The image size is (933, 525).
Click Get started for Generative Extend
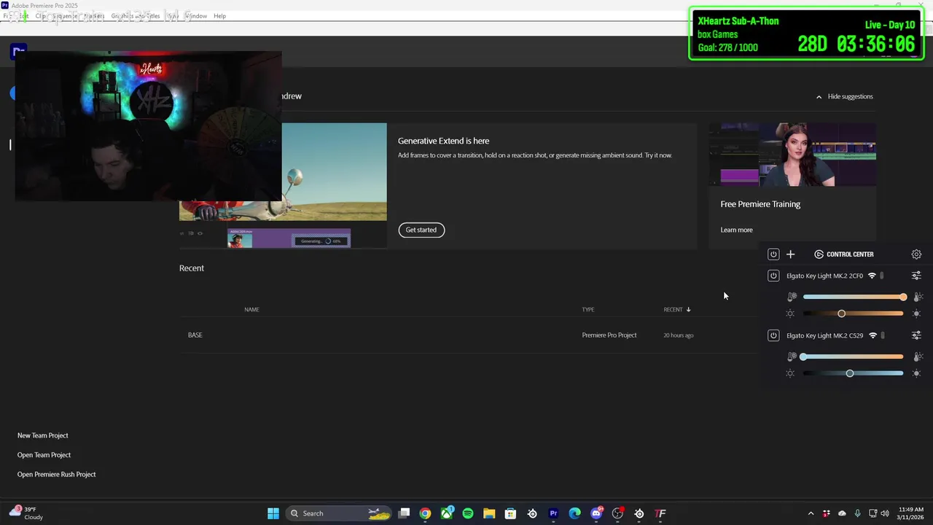click(x=421, y=230)
